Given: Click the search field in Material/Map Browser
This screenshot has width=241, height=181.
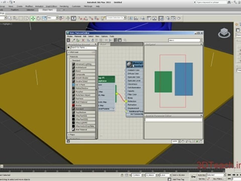Looking at the screenshot, I should pyautogui.click(x=84, y=48).
